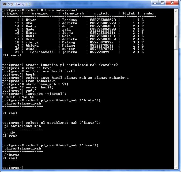Click the vertical scrollbar thumb
Screen dimensions: 181x172
point(176,37)
